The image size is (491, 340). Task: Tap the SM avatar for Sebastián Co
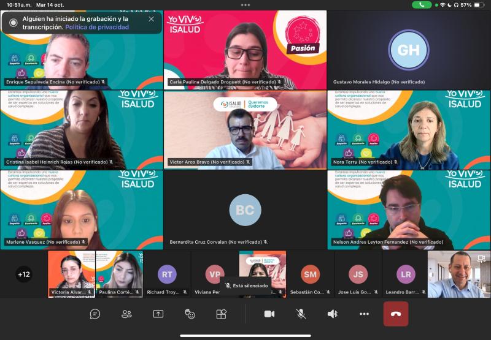click(x=311, y=274)
